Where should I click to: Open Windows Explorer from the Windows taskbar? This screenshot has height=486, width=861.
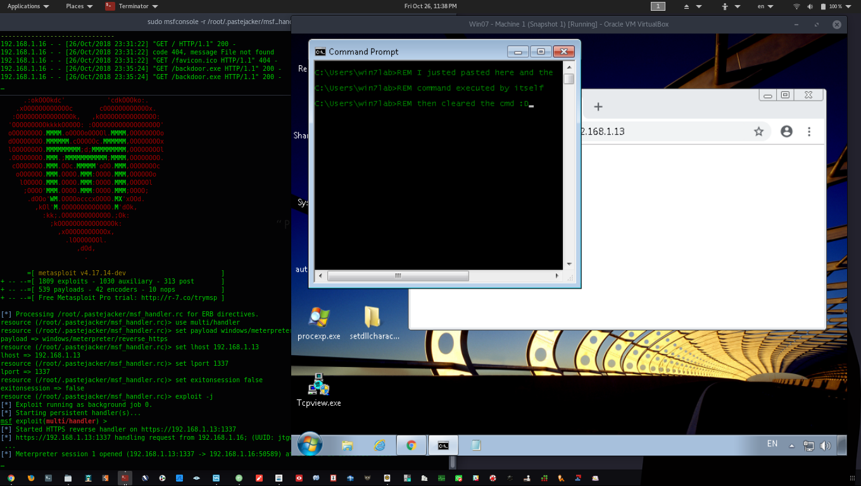(x=347, y=445)
